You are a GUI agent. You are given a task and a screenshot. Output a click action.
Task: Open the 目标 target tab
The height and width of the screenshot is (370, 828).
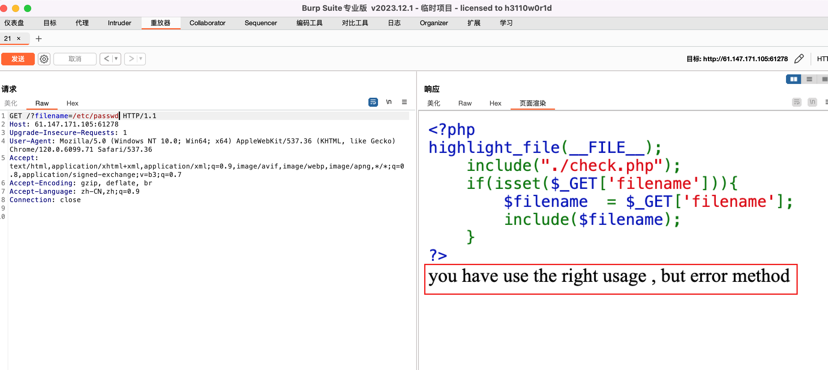[50, 23]
